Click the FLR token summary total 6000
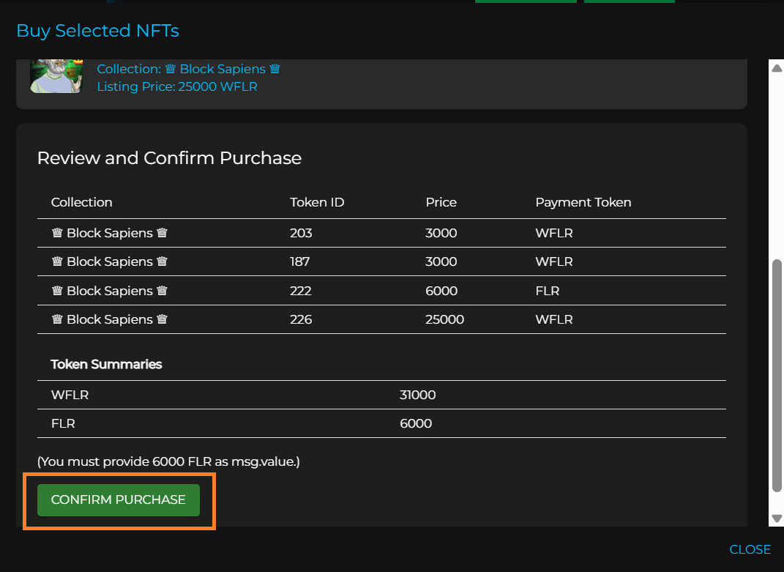Viewport: 784px width, 572px height. 416,423
